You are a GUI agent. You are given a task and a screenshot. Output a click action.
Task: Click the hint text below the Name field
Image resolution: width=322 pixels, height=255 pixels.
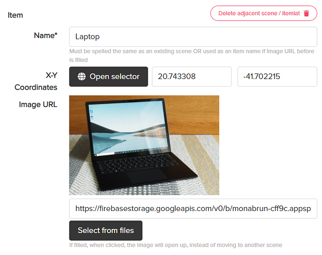(x=192, y=55)
